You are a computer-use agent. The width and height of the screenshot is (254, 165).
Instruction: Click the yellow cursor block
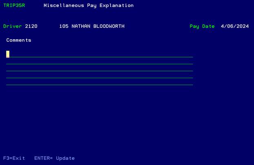8,54
